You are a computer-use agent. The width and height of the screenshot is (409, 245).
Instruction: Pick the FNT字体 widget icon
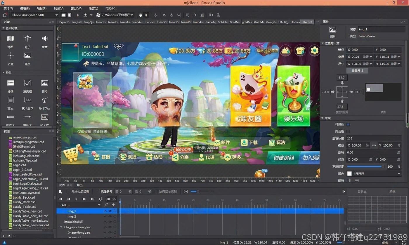(44, 100)
